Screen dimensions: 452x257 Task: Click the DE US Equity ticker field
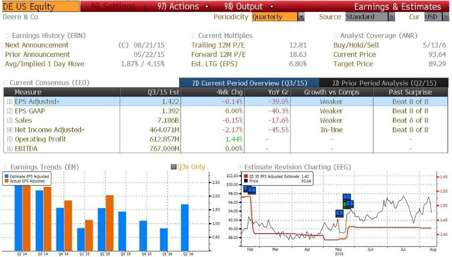40,6
